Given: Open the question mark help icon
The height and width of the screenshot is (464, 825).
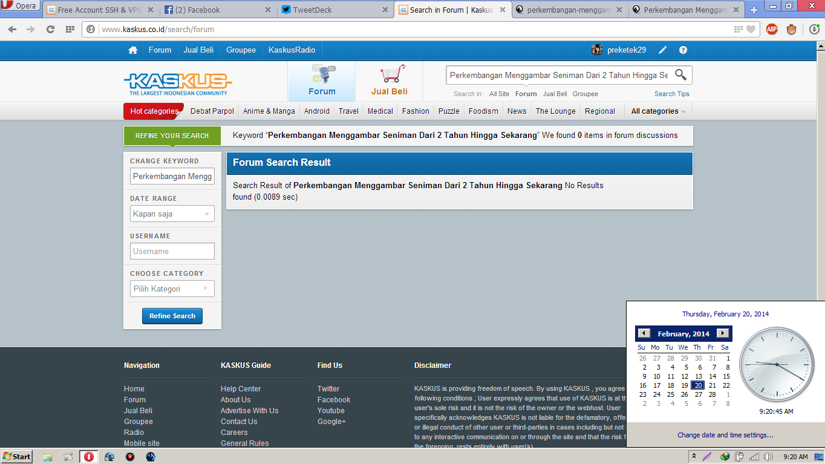Looking at the screenshot, I should click(x=683, y=50).
